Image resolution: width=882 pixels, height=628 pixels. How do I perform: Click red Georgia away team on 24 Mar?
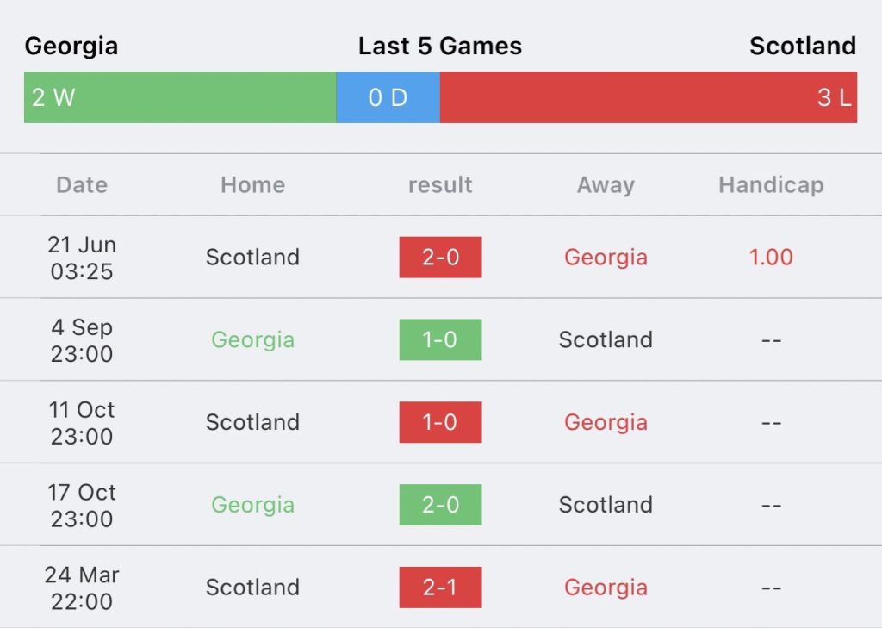pos(606,588)
